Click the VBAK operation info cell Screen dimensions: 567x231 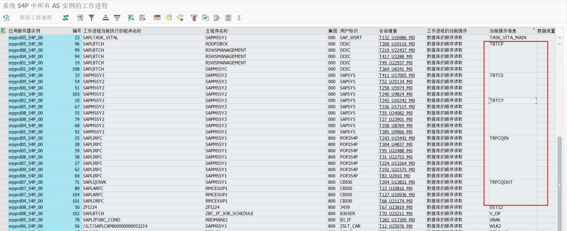[x=512, y=220]
